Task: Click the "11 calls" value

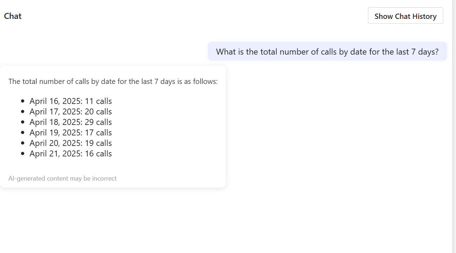Action: tap(98, 101)
